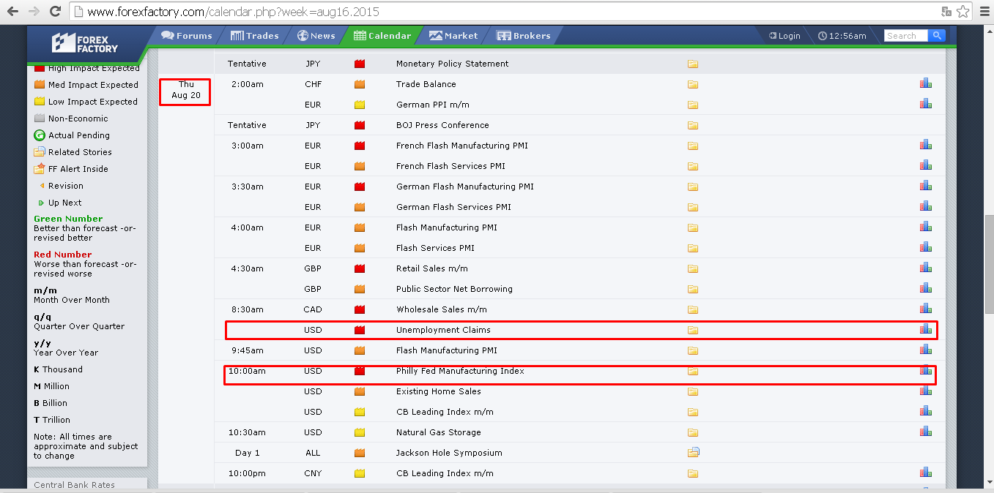This screenshot has height=493, width=994.
Task: Open graph for French Flash Manufacturing PMI
Action: (926, 145)
